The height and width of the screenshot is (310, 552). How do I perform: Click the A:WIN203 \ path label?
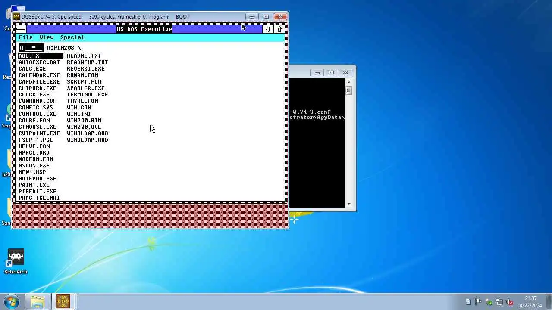coord(63,48)
